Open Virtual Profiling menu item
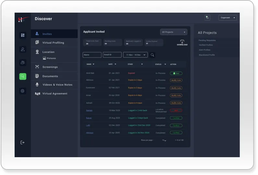258x175 pixels. point(54,42)
